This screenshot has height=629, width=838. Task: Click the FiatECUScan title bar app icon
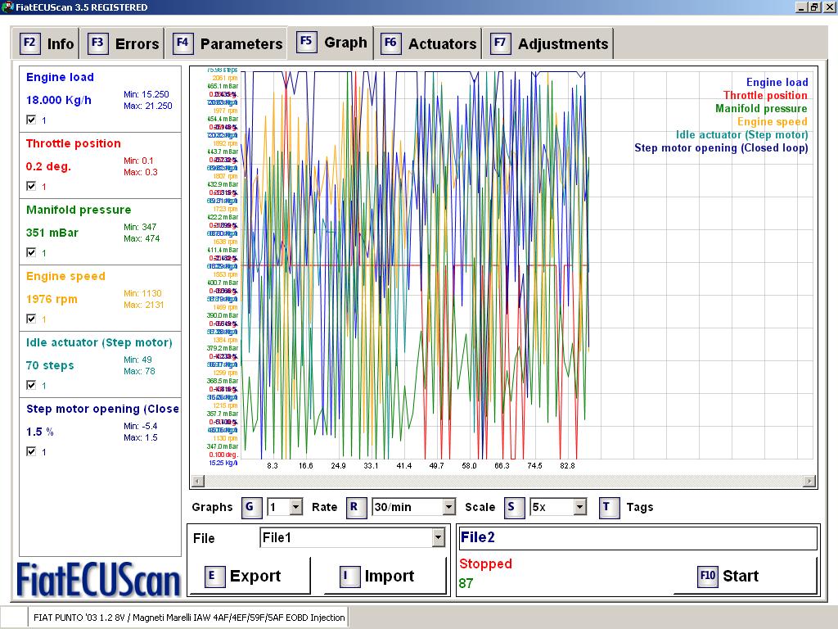point(7,7)
